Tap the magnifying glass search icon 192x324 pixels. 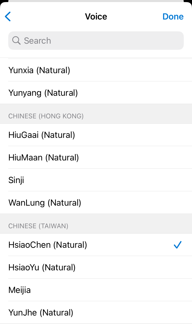click(x=16, y=41)
